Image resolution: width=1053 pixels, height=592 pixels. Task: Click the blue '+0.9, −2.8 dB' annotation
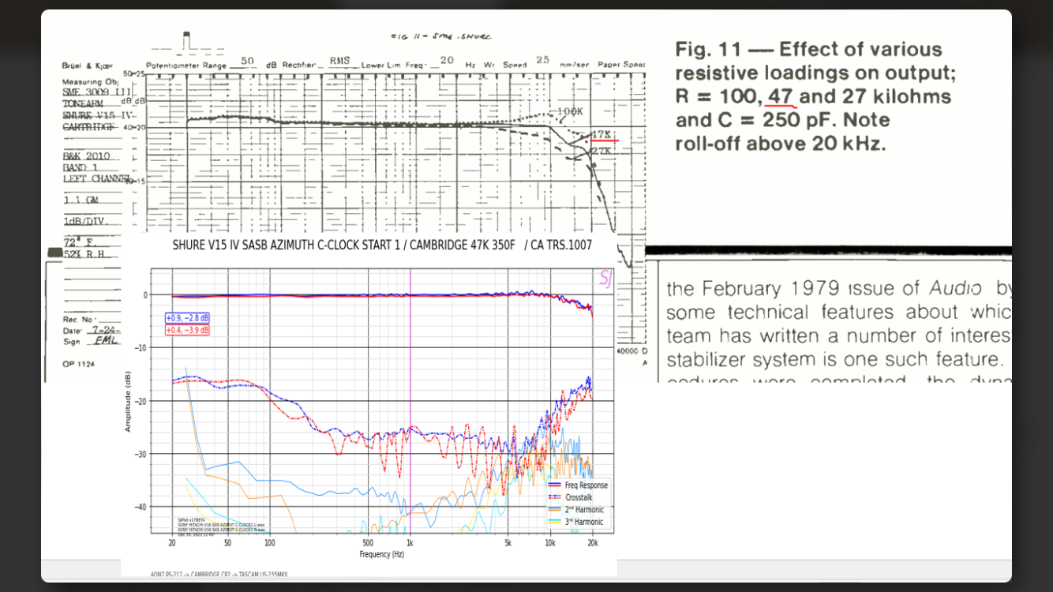click(187, 318)
